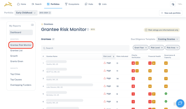The width and height of the screenshot is (186, 109).
Task: Select the Portfolios tab
Action: [53, 4]
